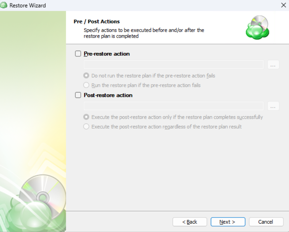Choose 'Execute regardless of the restore plan result'

click(86, 126)
